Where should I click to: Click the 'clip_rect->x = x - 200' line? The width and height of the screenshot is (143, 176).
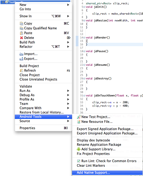point(110,102)
